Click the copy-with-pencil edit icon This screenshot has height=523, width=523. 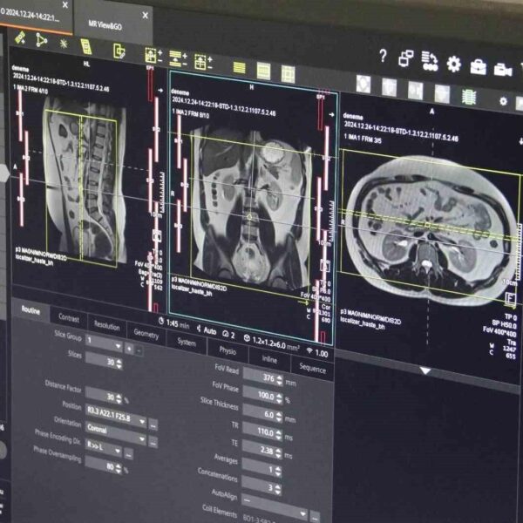coord(119,51)
